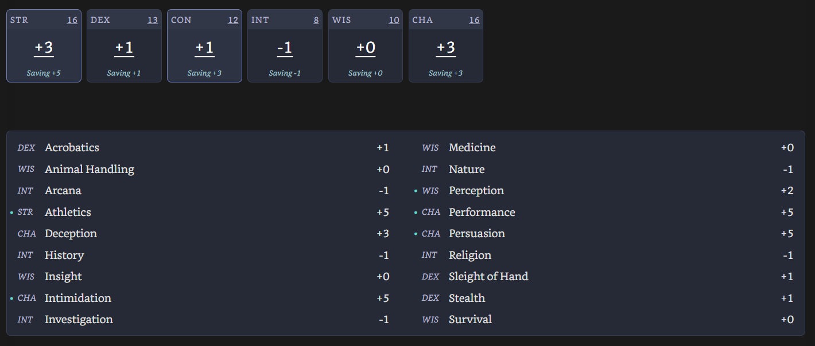Roll the Strength saving throw +5
815x346 pixels.
pyautogui.click(x=44, y=73)
